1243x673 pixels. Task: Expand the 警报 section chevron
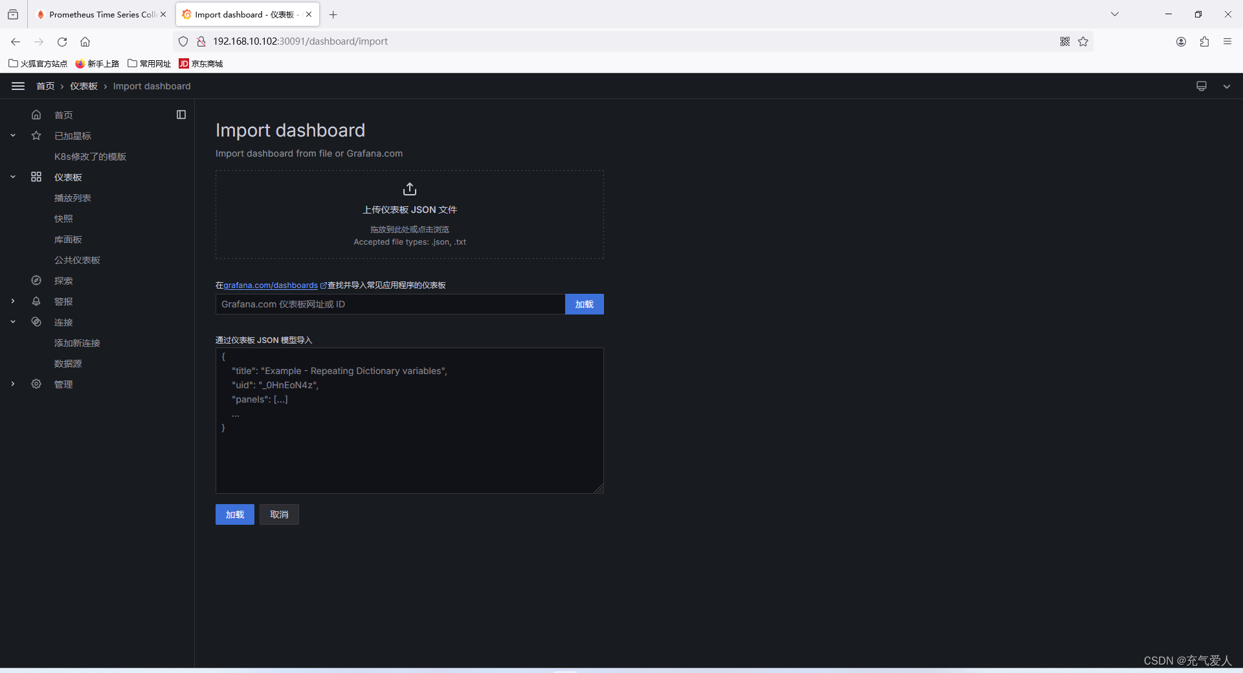point(13,301)
